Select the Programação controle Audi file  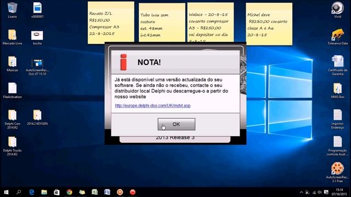point(338,146)
